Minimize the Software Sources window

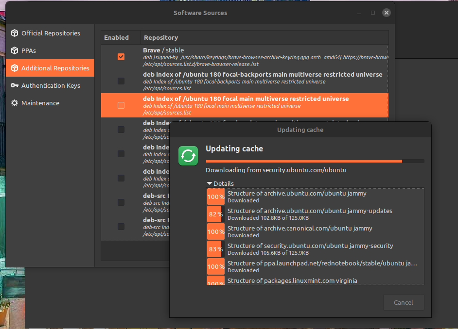coord(359,13)
